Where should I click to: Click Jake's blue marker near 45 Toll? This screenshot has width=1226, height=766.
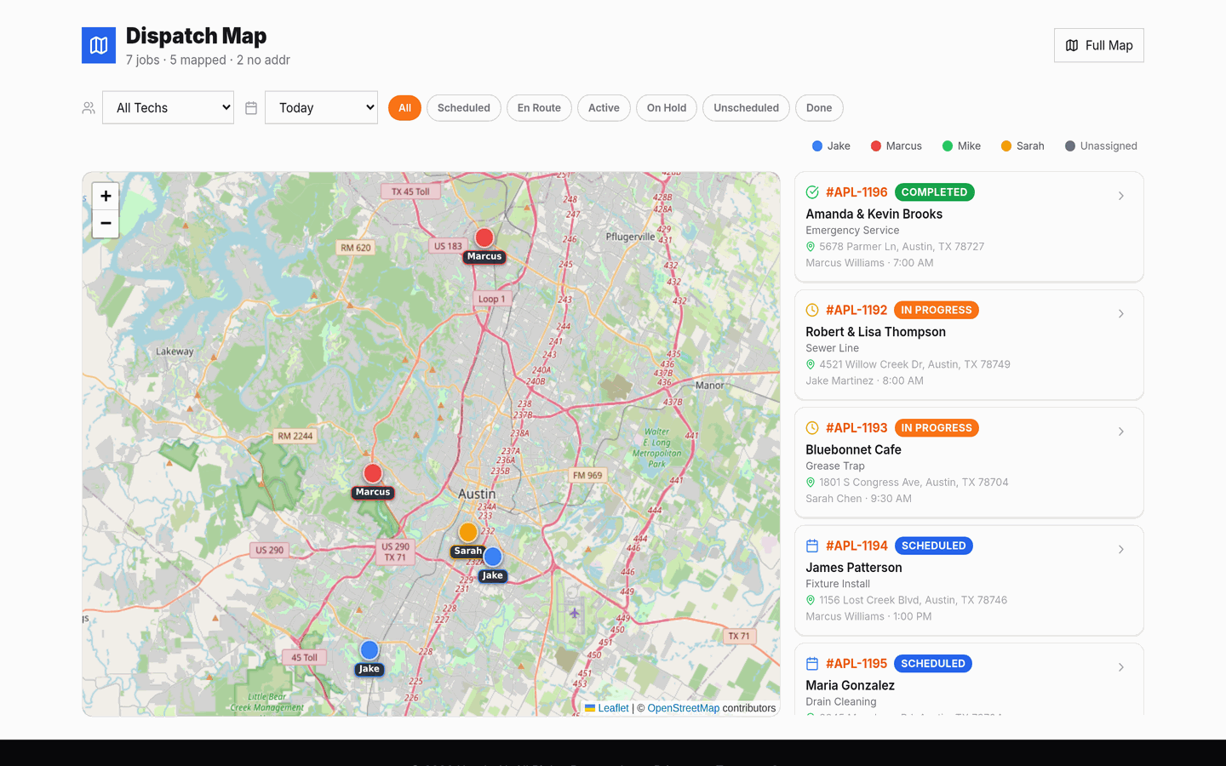tap(370, 650)
